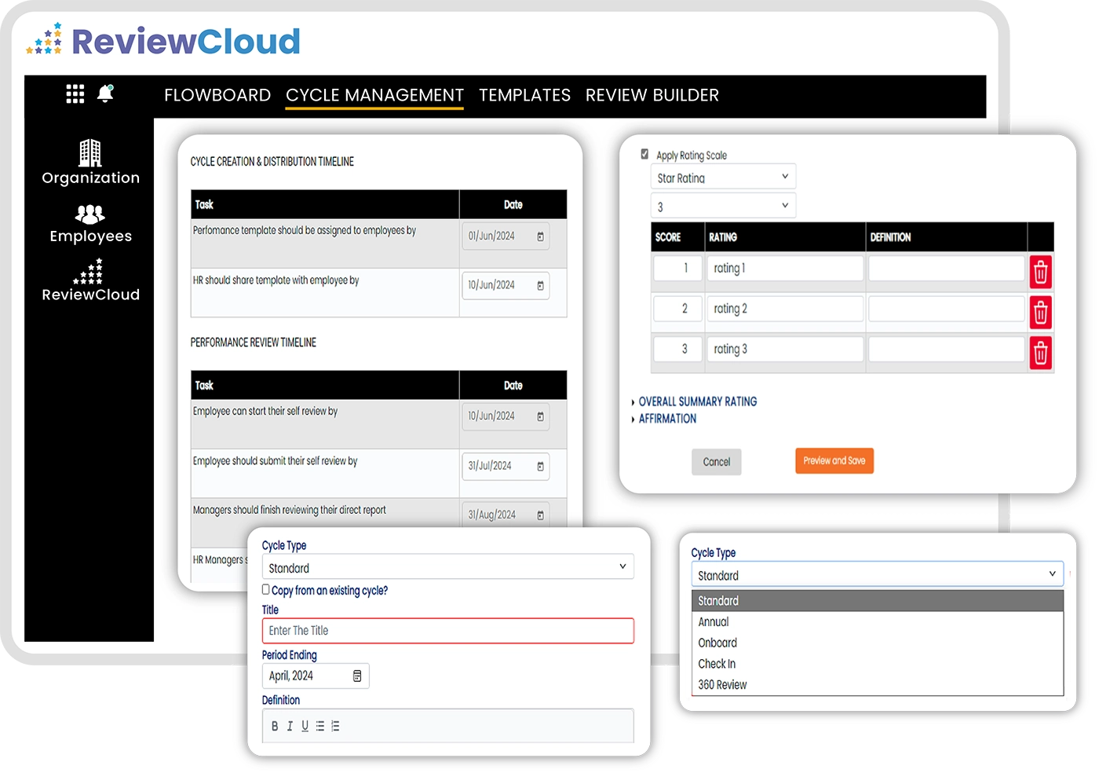
Task: Delete the rating 1 row
Action: 1040,273
